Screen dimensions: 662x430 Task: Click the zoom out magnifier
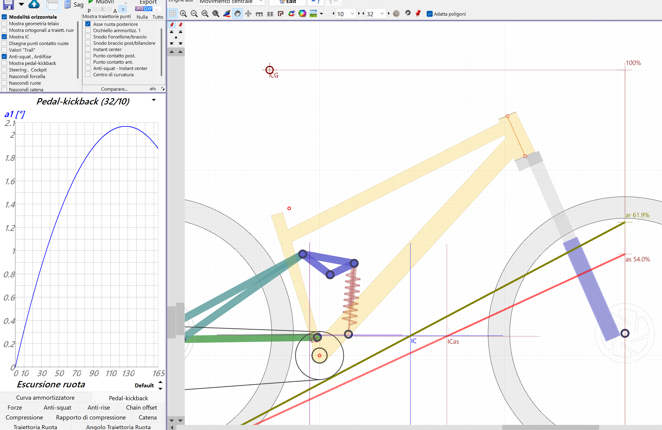[x=194, y=14]
